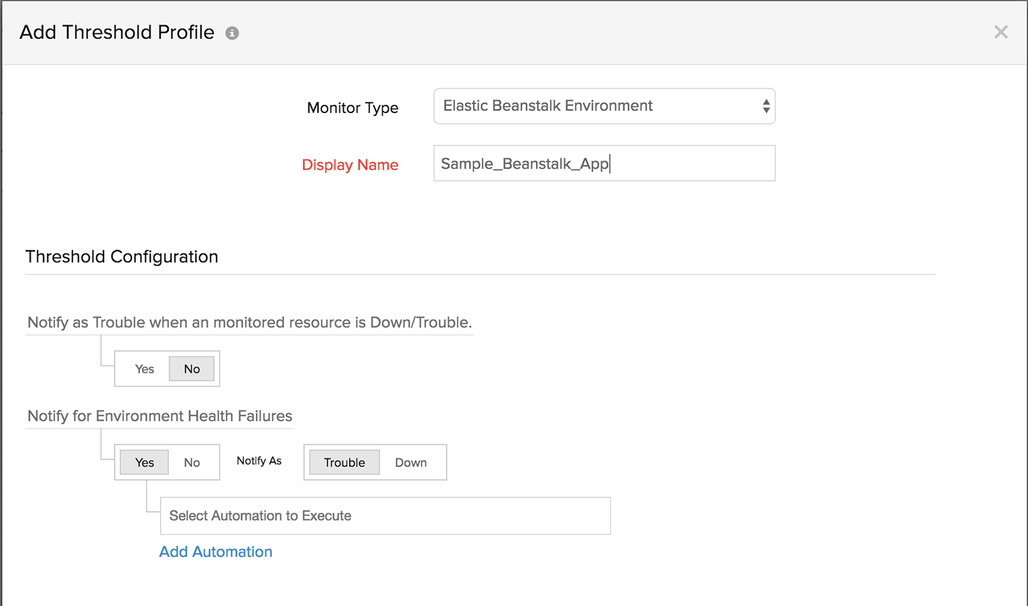Screen dimensions: 1028x606
Task: Select No for Notify as Trouble when Down/Trouble
Action: (191, 369)
